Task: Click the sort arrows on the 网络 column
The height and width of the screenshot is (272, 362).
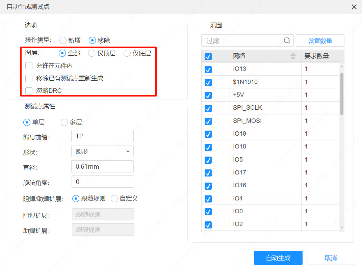Action: pos(292,56)
